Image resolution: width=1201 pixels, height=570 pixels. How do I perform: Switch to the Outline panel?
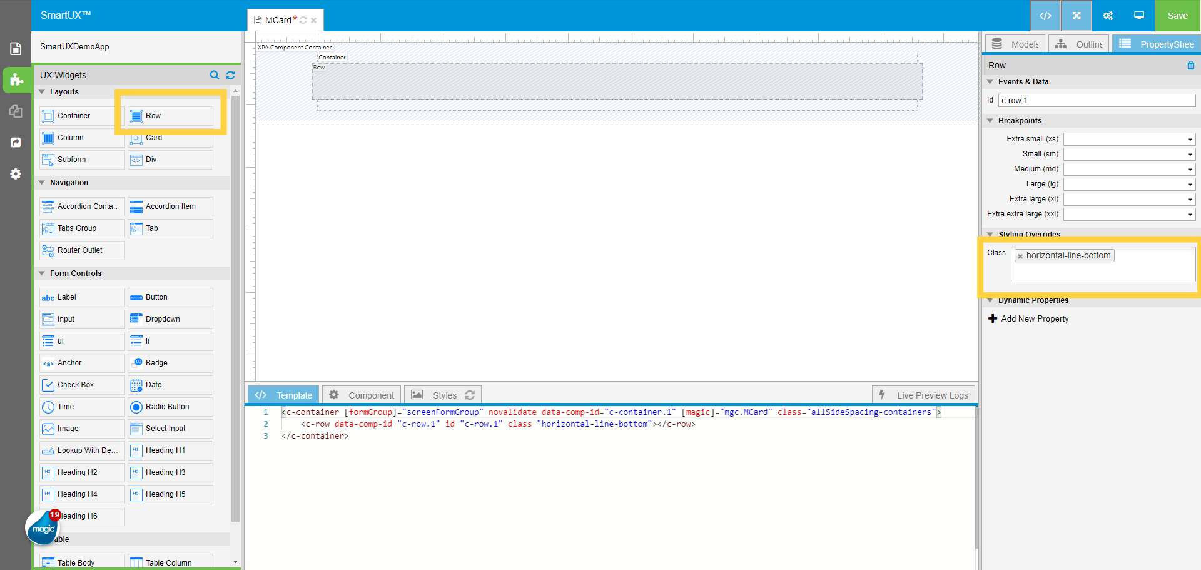1078,44
